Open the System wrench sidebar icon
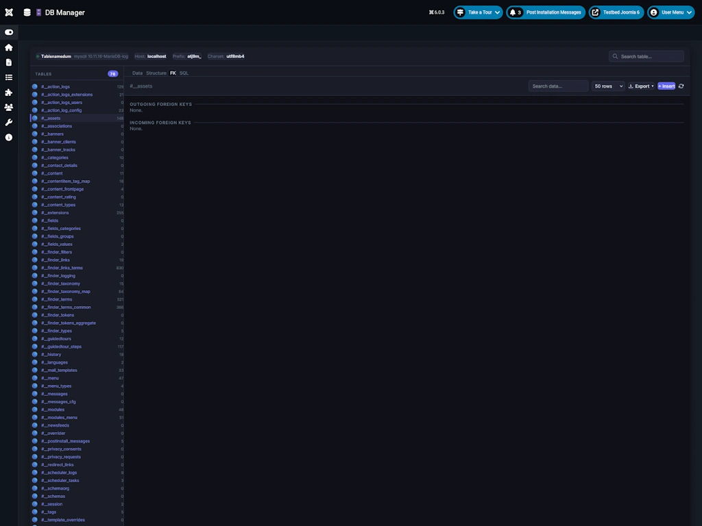This screenshot has height=526, width=702. pyautogui.click(x=9, y=122)
